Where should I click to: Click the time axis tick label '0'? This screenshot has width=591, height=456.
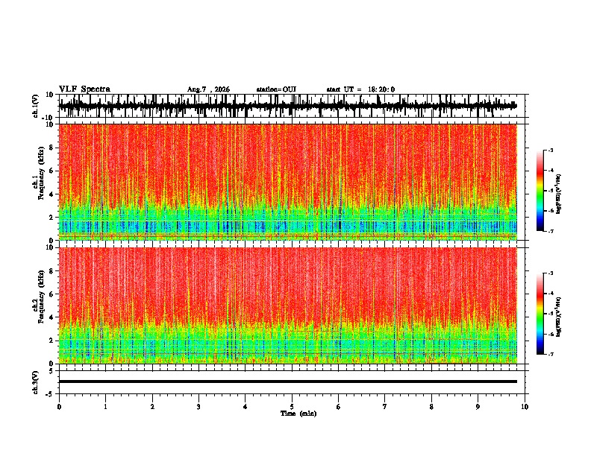[x=59, y=407]
